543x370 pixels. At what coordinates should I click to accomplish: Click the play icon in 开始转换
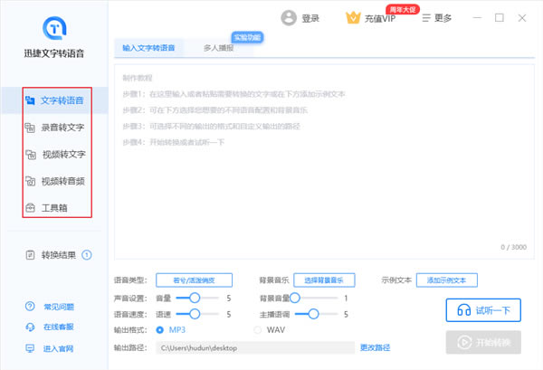[x=464, y=342]
